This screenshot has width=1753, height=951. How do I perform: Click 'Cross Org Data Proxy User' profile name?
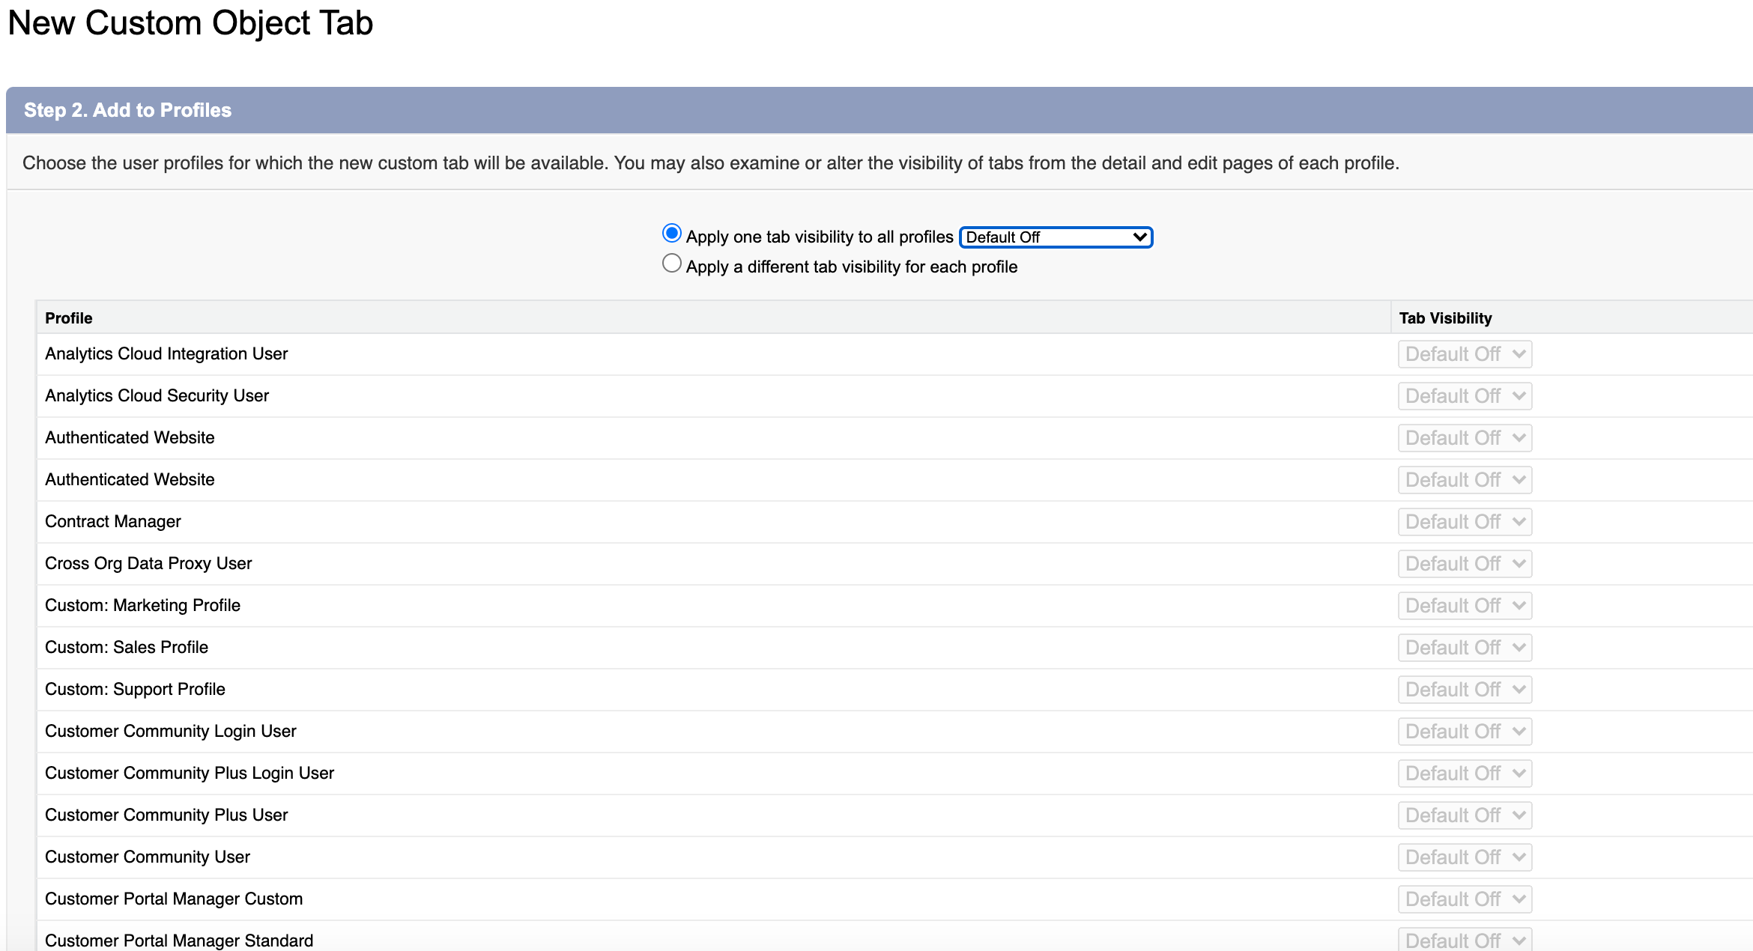click(148, 563)
